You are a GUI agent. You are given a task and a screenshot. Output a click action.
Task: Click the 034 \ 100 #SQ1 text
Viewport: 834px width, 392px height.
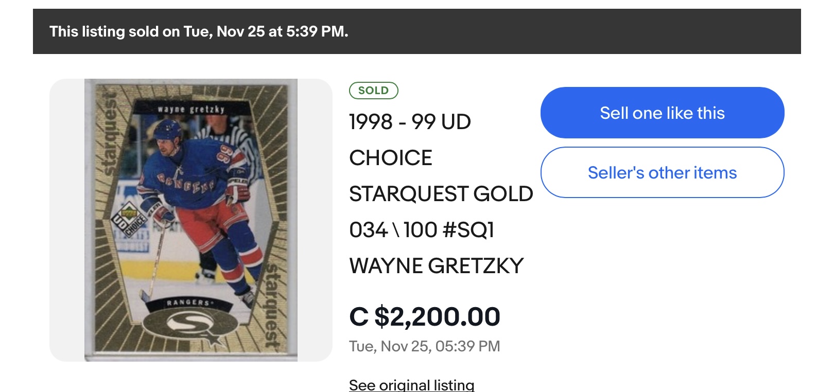click(421, 230)
